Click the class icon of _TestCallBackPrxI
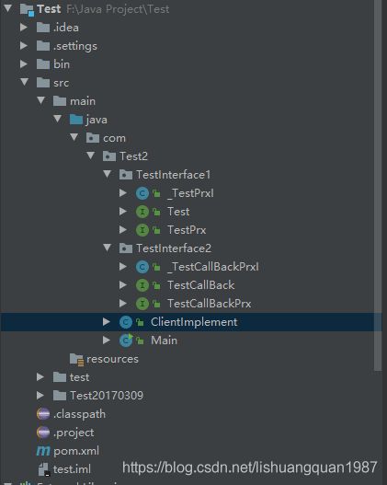The width and height of the screenshot is (387, 485). point(142,267)
